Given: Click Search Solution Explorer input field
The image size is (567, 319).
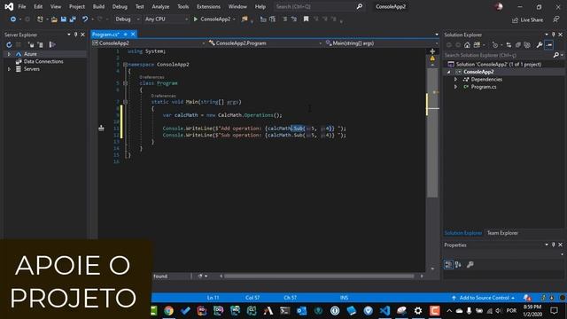Looking at the screenshot, I should coord(498,55).
